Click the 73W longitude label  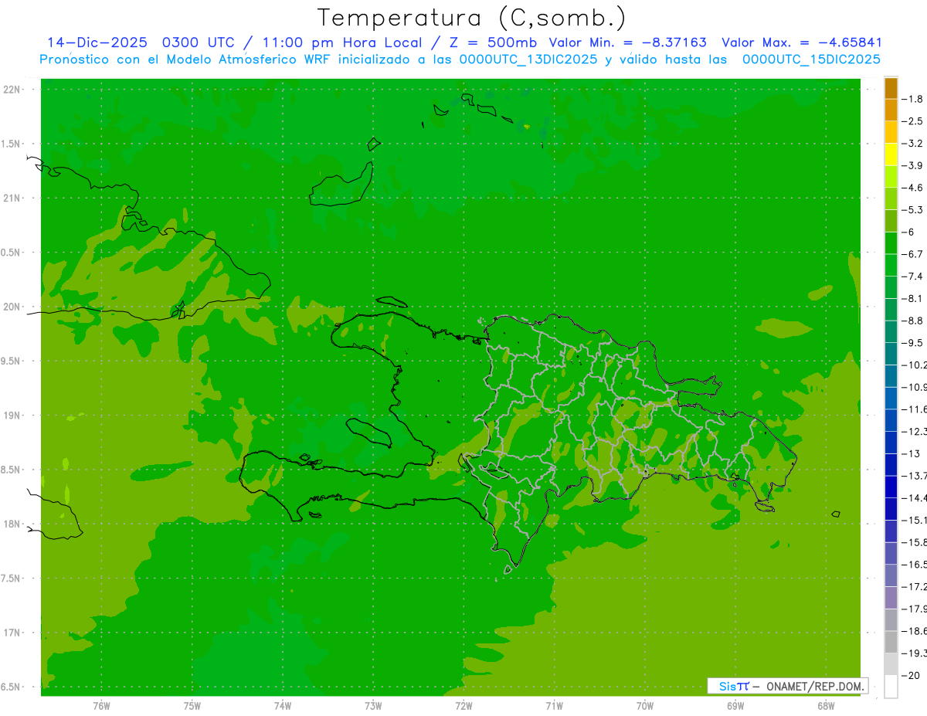pyautogui.click(x=373, y=705)
